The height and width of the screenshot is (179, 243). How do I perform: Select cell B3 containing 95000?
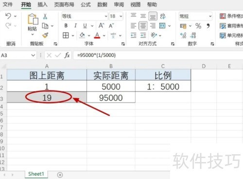tap(111, 97)
